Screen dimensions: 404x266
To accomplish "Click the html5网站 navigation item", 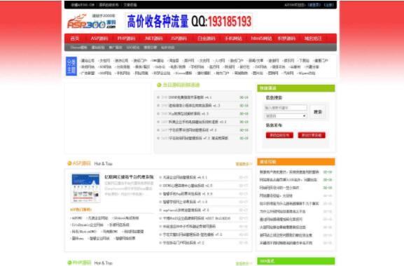I will tap(261, 38).
